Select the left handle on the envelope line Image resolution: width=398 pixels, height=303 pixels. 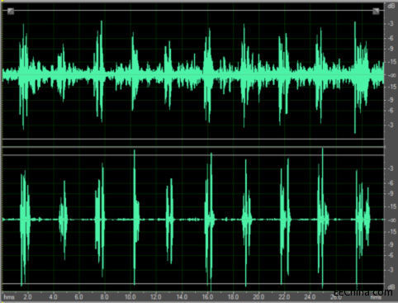pyautogui.click(x=11, y=12)
